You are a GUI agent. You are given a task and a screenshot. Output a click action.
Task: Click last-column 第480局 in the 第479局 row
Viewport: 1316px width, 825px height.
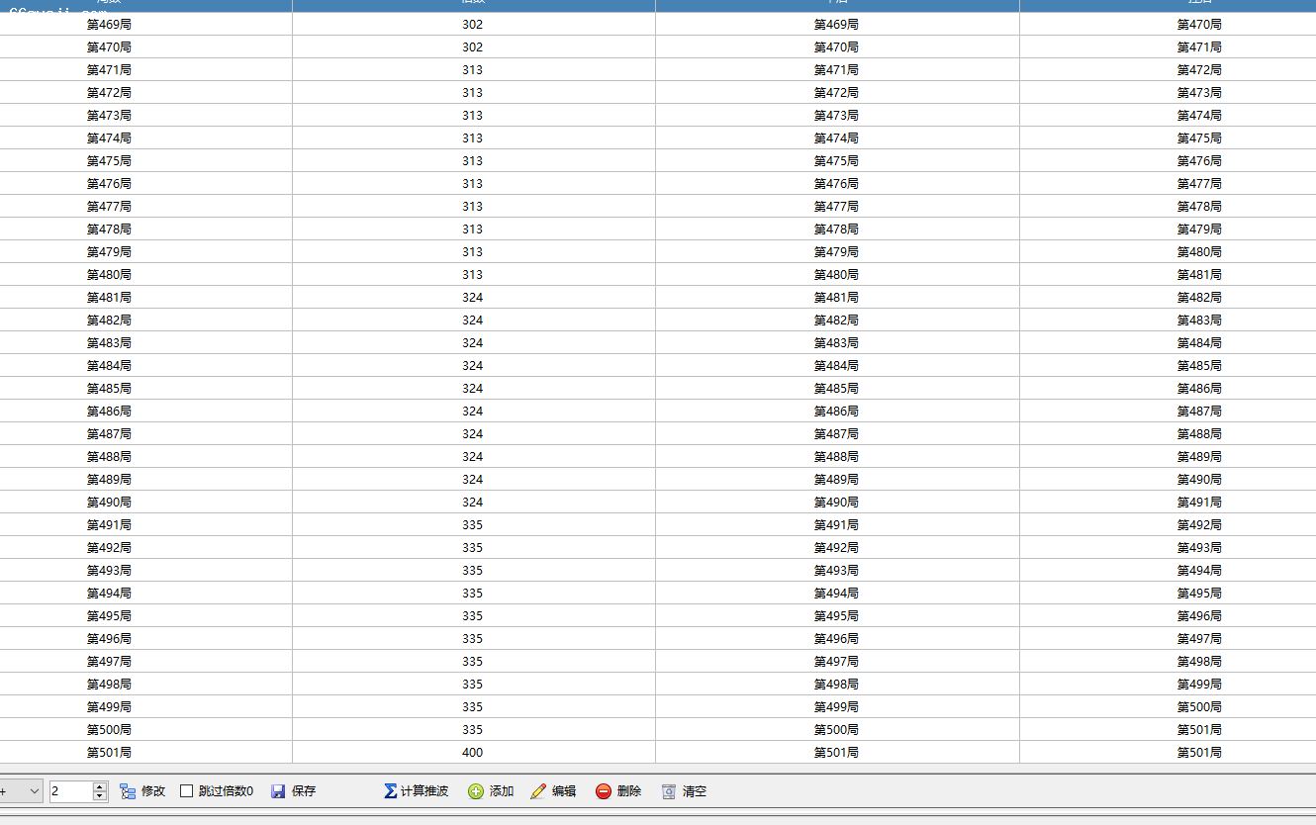[1199, 252]
